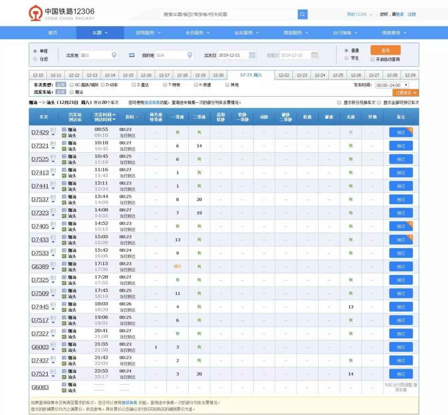Click the ticket info icon beside D7429

(53, 130)
